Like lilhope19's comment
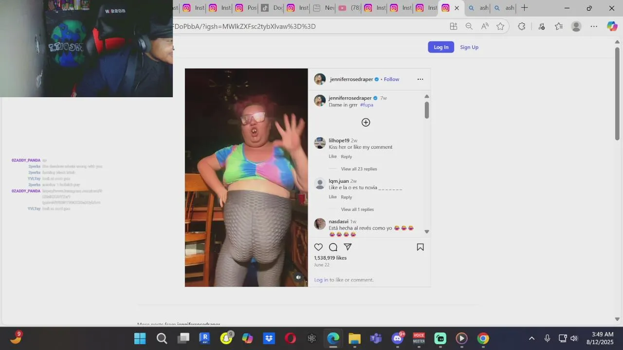 [x=332, y=157]
